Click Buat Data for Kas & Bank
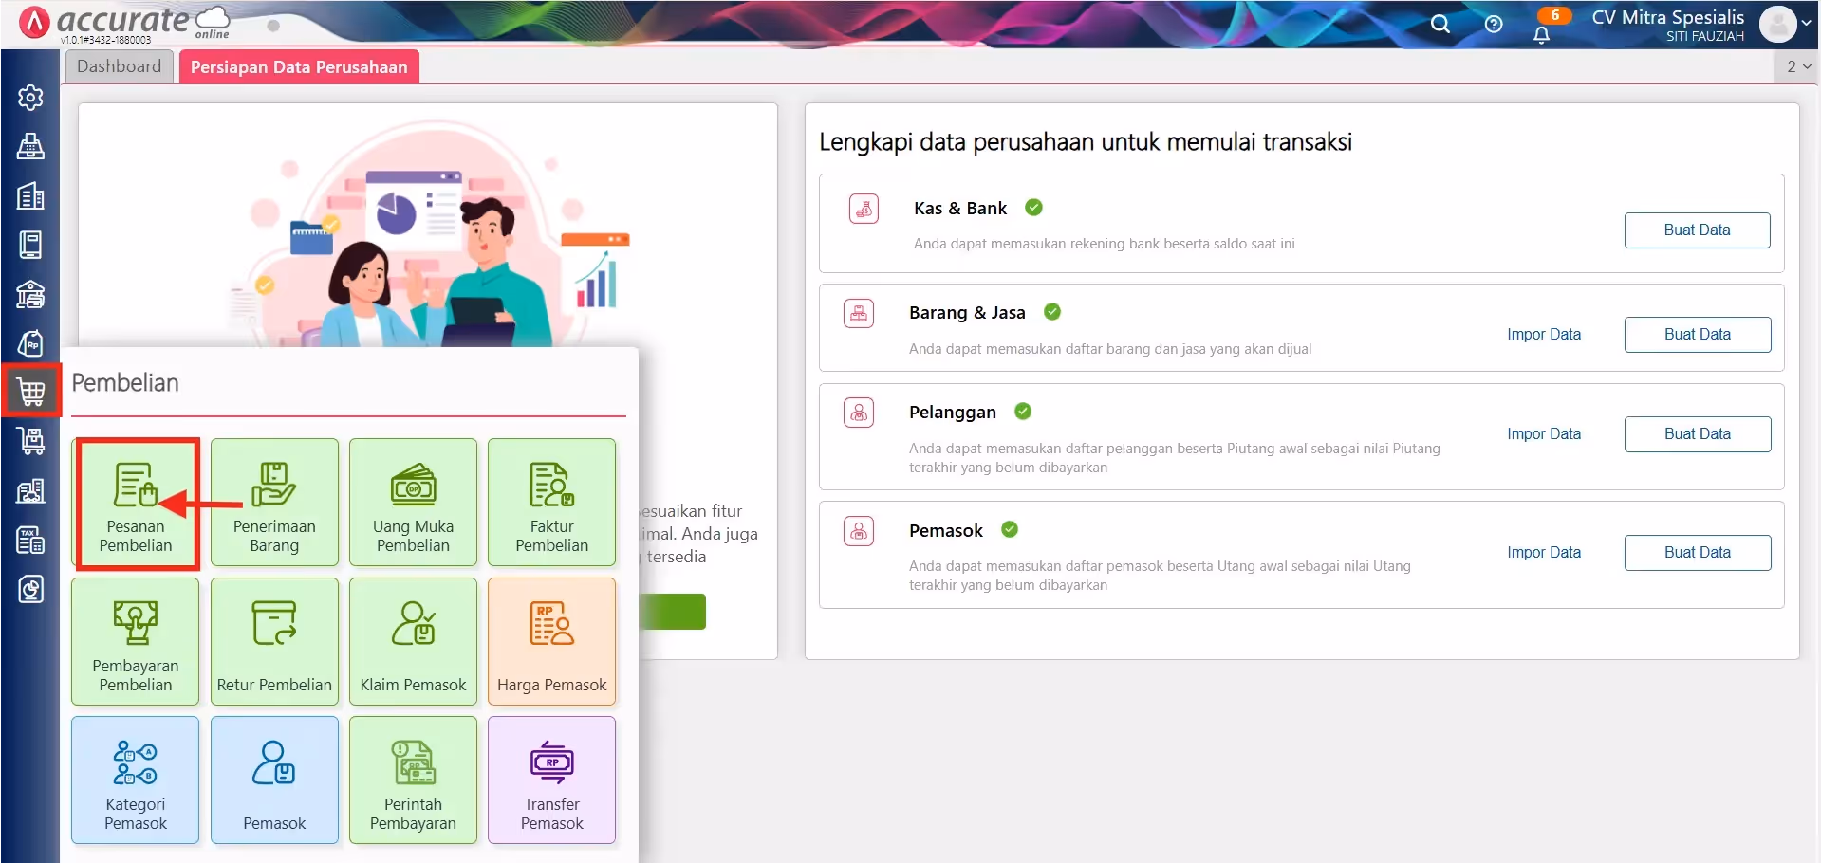Image resolution: width=1821 pixels, height=863 pixels. (x=1697, y=230)
